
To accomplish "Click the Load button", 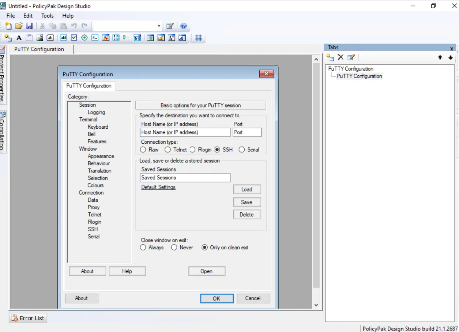I will click(247, 189).
